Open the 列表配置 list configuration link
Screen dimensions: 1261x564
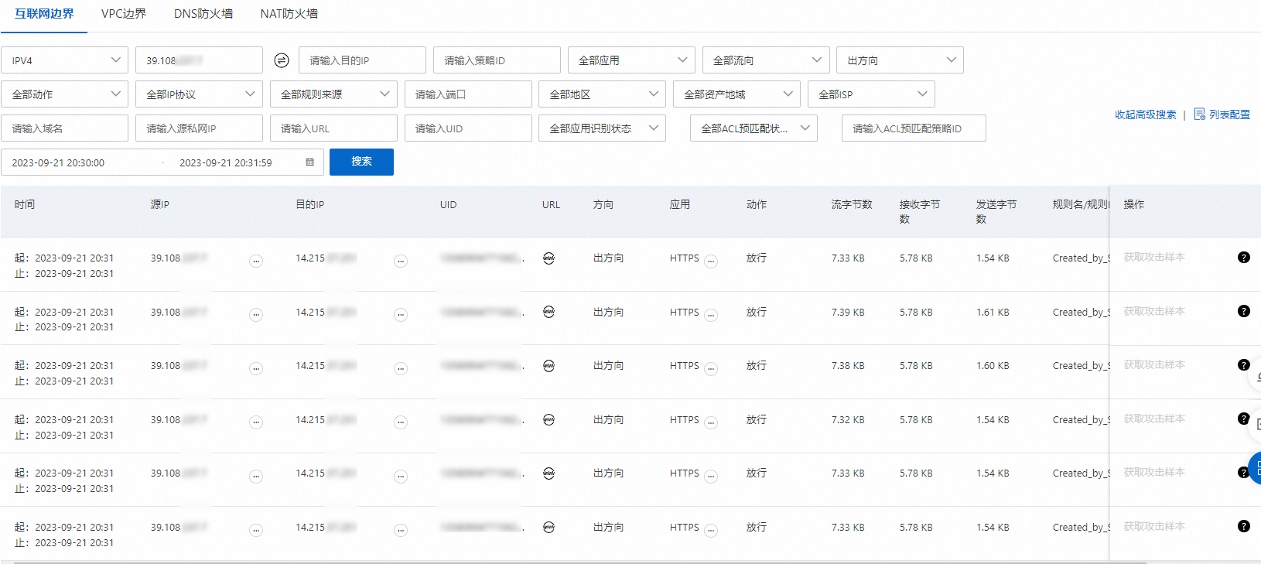click(x=1229, y=115)
